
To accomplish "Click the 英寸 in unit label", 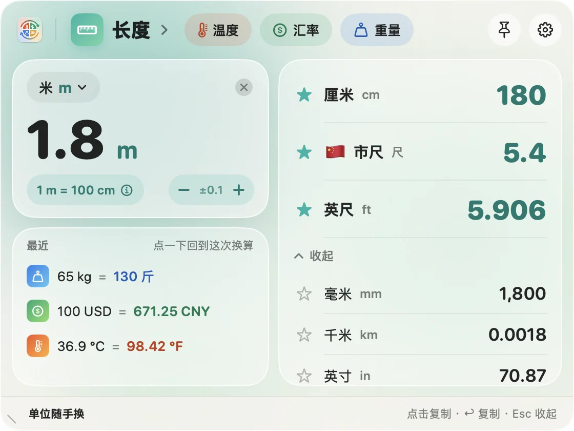I will click(x=347, y=376).
